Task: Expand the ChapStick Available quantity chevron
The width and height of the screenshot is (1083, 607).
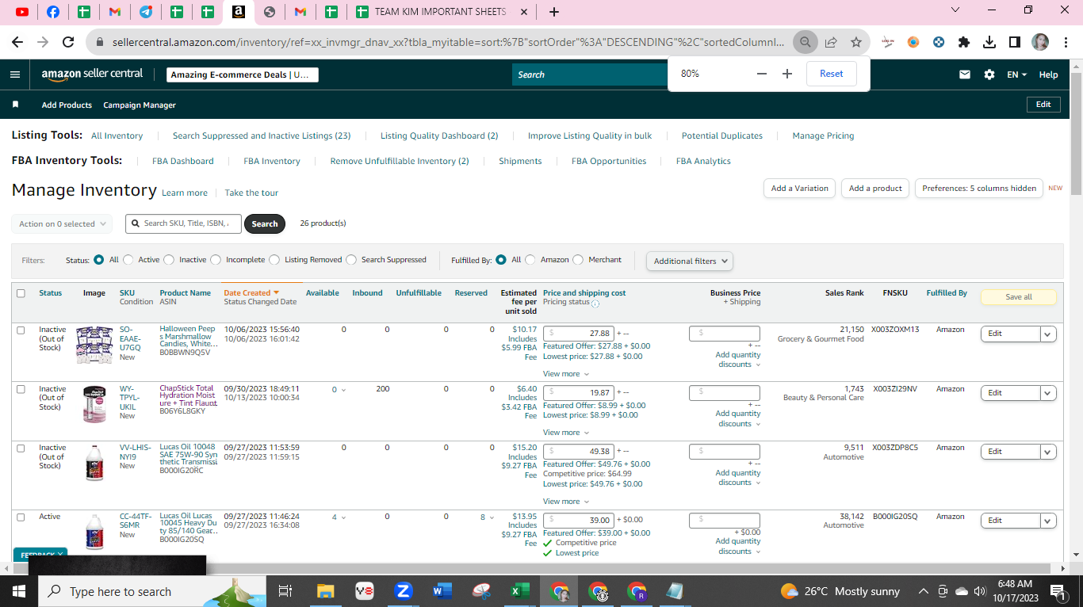Action: pos(343,390)
